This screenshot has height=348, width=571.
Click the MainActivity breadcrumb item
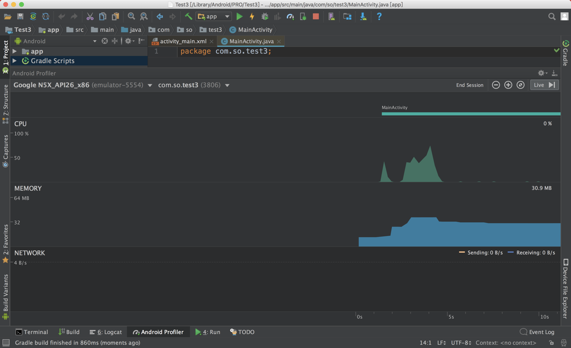tap(251, 30)
